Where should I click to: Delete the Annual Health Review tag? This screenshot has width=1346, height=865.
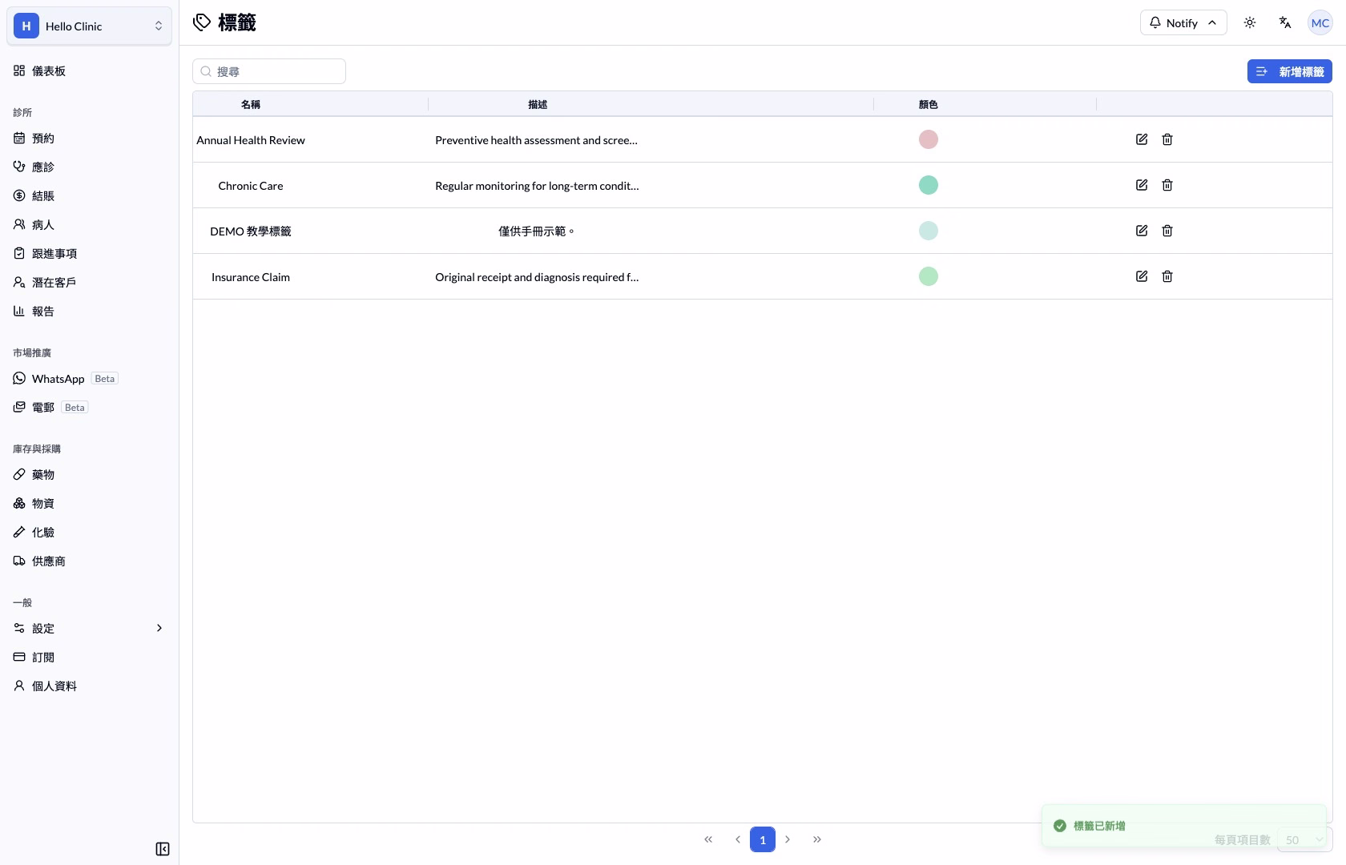pos(1167,139)
